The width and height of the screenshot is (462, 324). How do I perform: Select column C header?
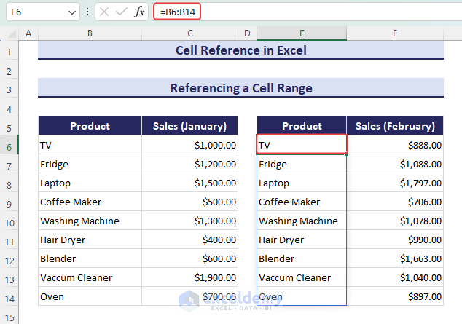189,33
